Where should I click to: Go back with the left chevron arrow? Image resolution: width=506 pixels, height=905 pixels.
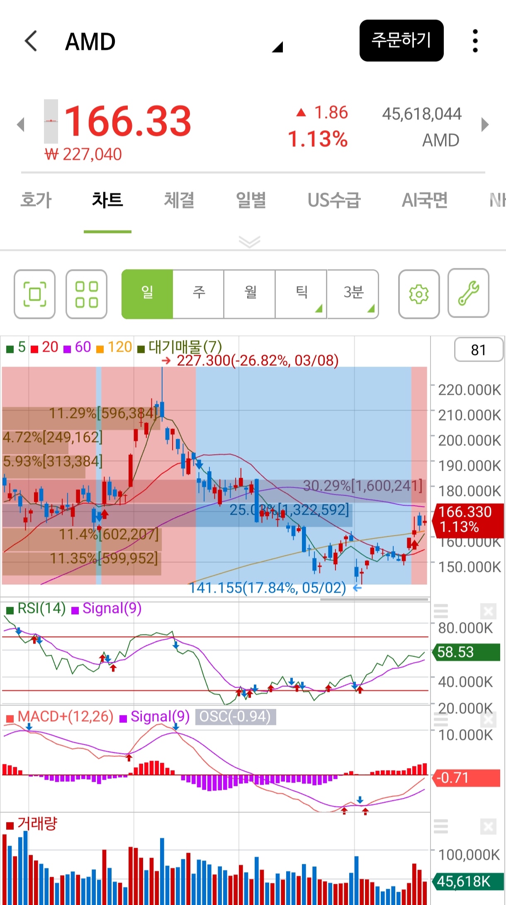click(x=31, y=41)
